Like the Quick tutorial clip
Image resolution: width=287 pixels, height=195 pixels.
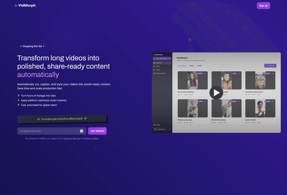click(x=252, y=123)
